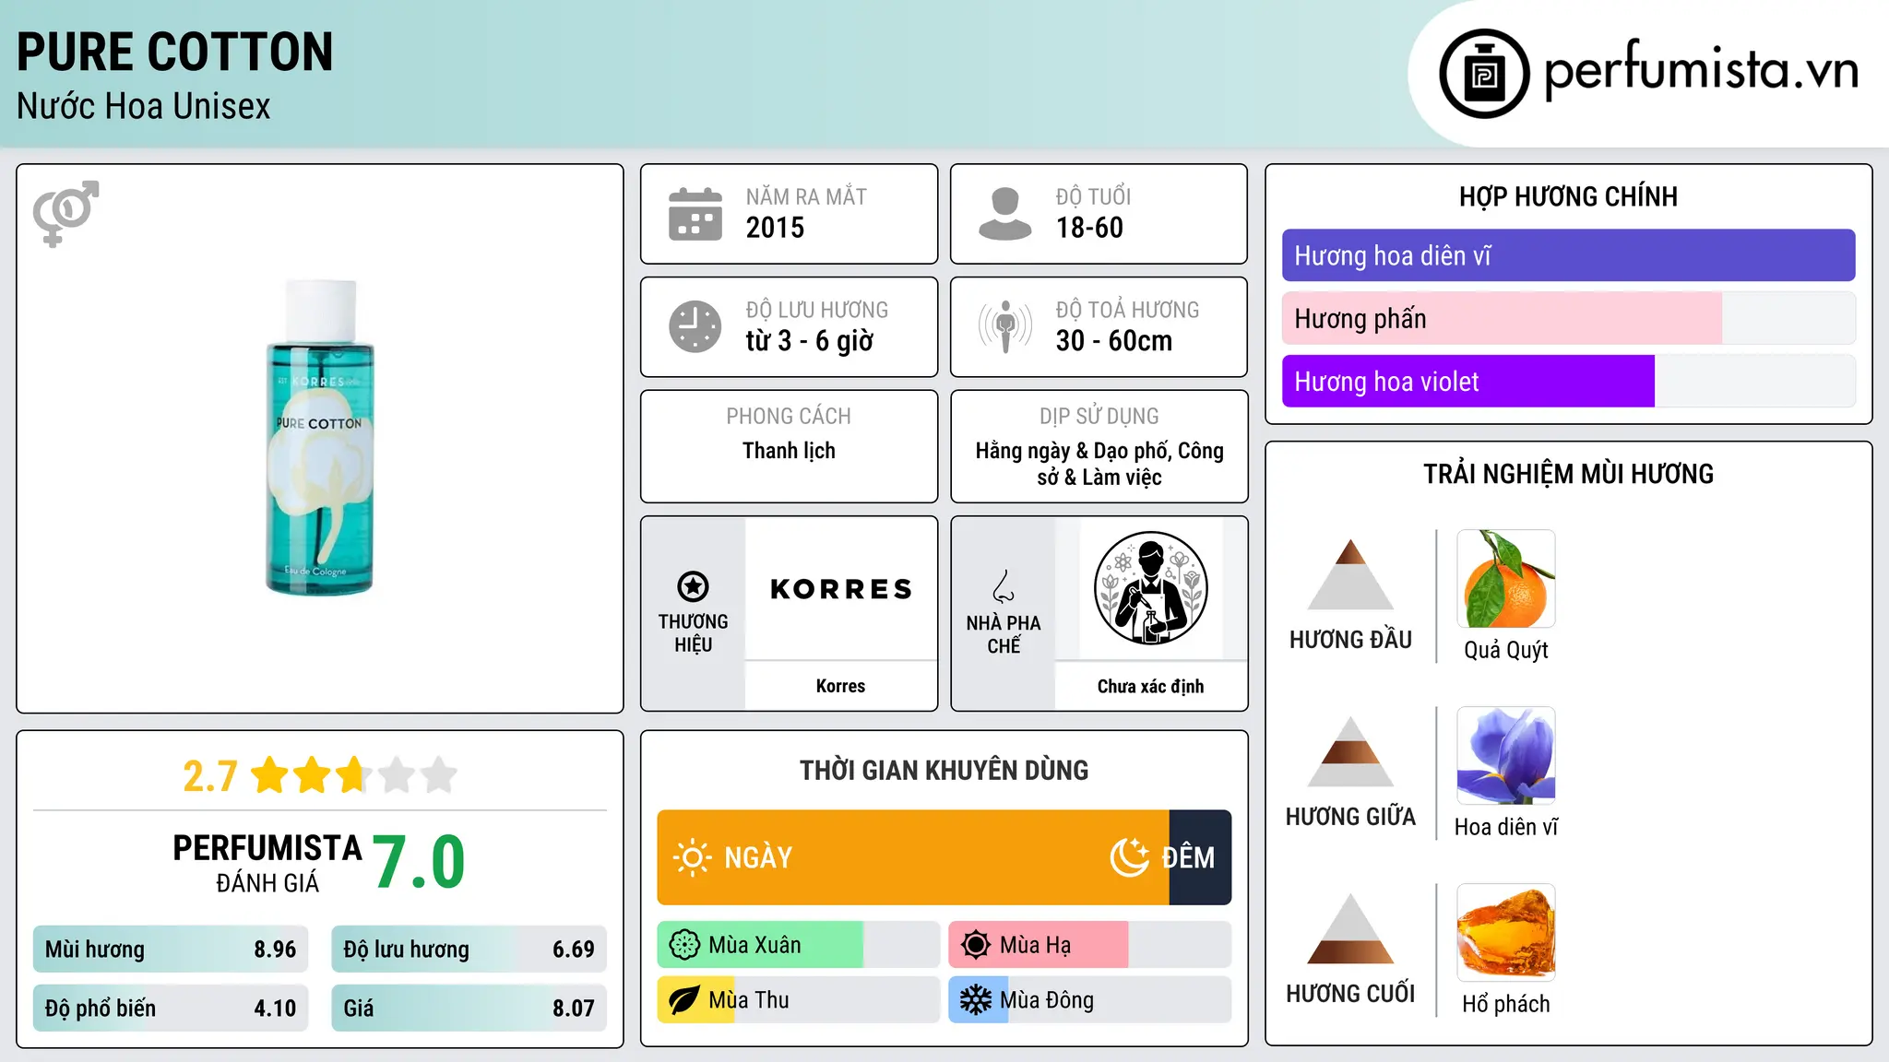The height and width of the screenshot is (1062, 1889).
Task: Click the last grey rating star
Action: pyautogui.click(x=439, y=775)
